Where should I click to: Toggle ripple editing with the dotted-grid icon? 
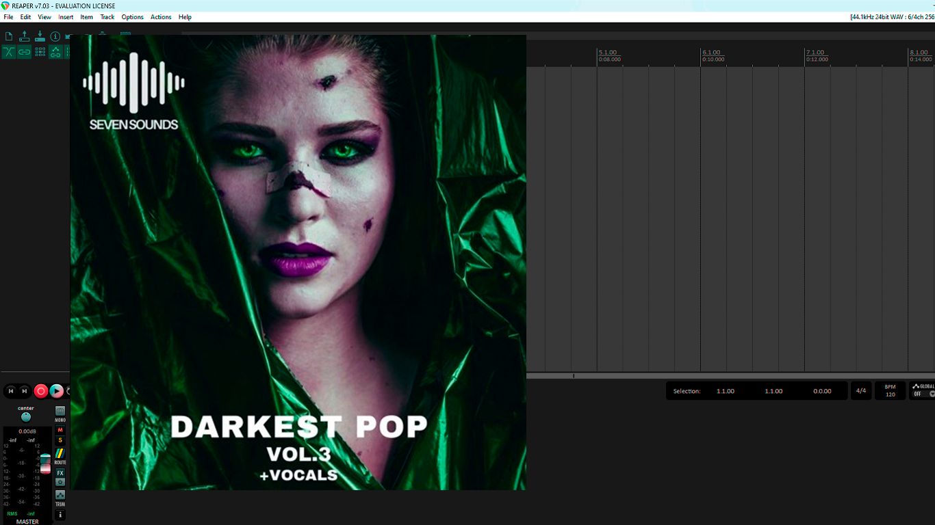tap(40, 52)
